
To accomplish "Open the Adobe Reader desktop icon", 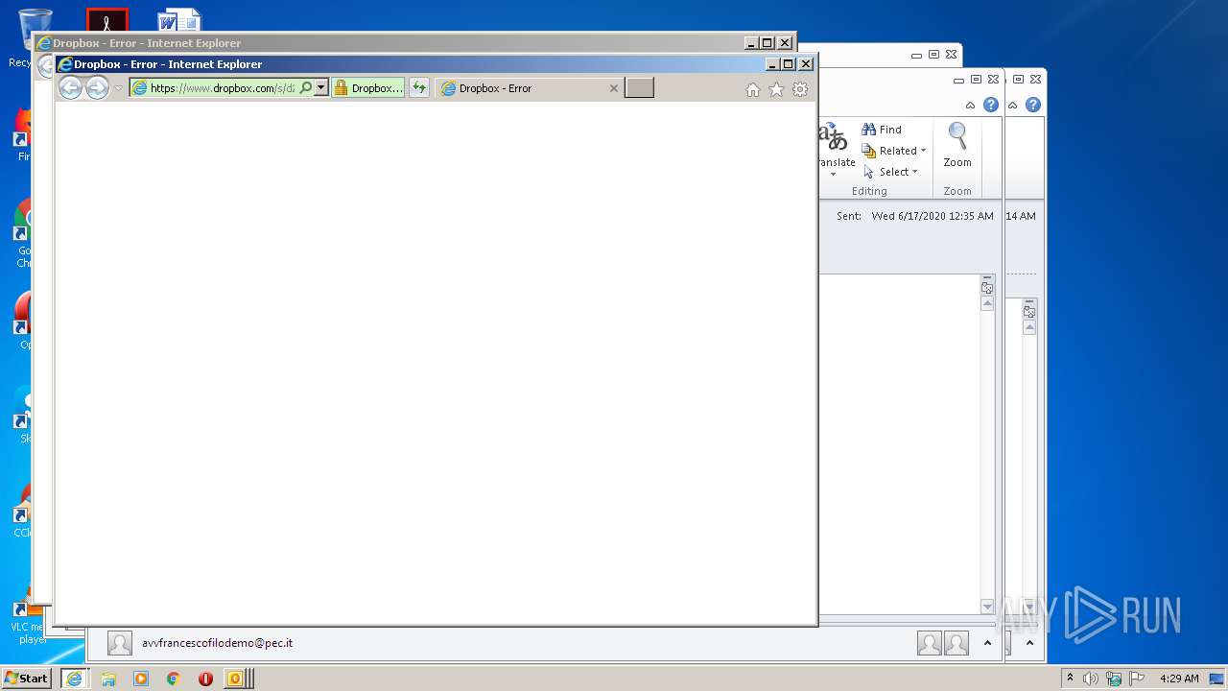I will 106,20.
